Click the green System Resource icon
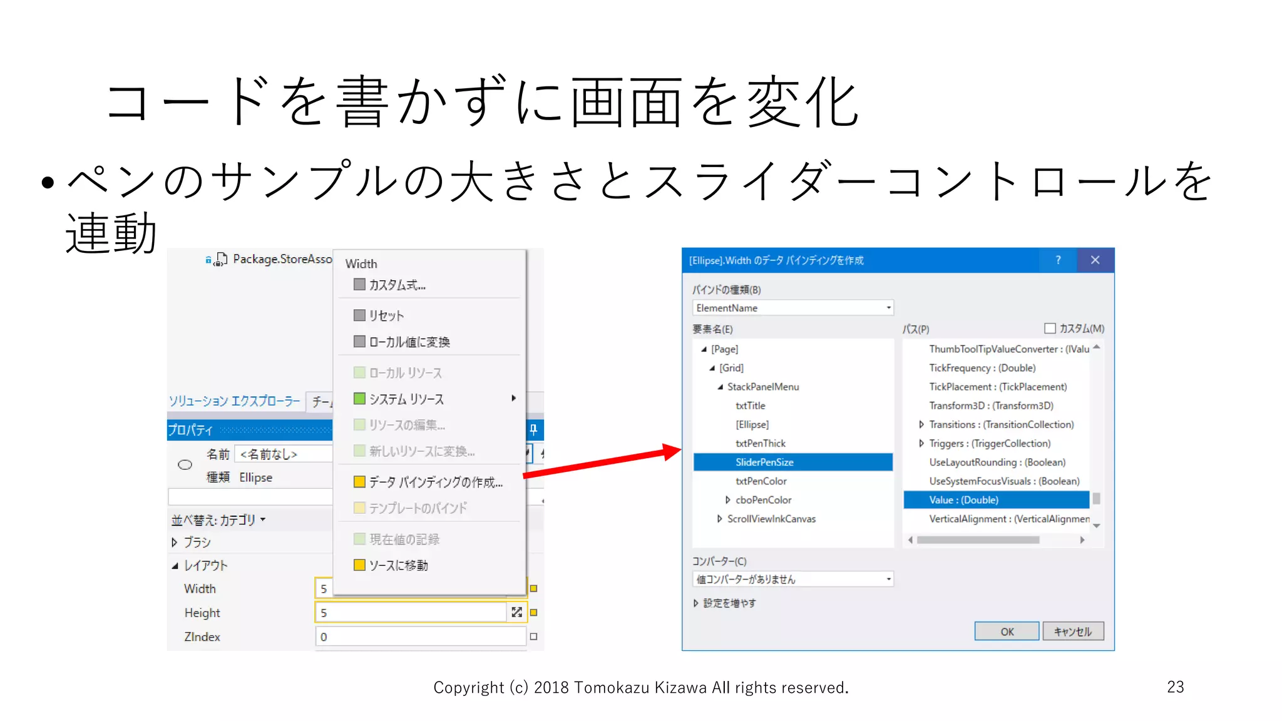Viewport: 1282px width, 721px height. pyautogui.click(x=359, y=398)
